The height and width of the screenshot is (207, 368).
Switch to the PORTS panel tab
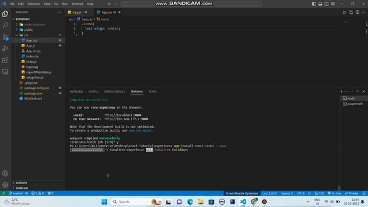pyautogui.click(x=152, y=91)
